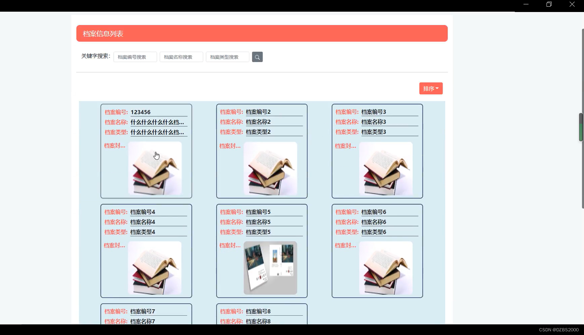Focus the 档案名称搜索 input field
Screen dimensions: 584x335
coord(181,57)
